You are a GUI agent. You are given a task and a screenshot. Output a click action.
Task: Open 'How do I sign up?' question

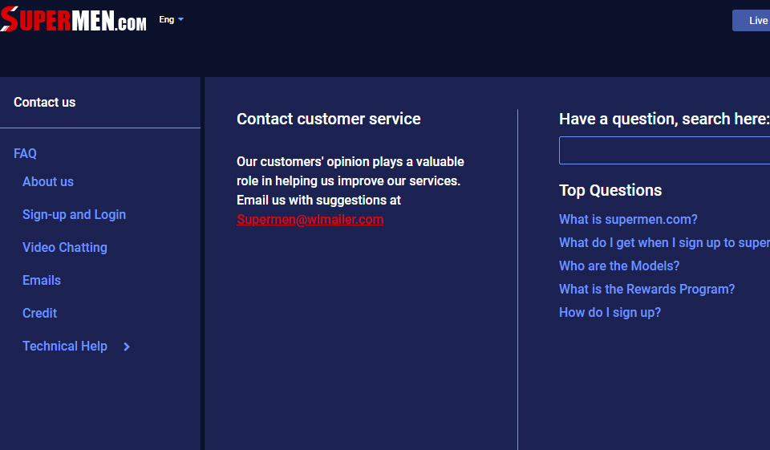610,312
